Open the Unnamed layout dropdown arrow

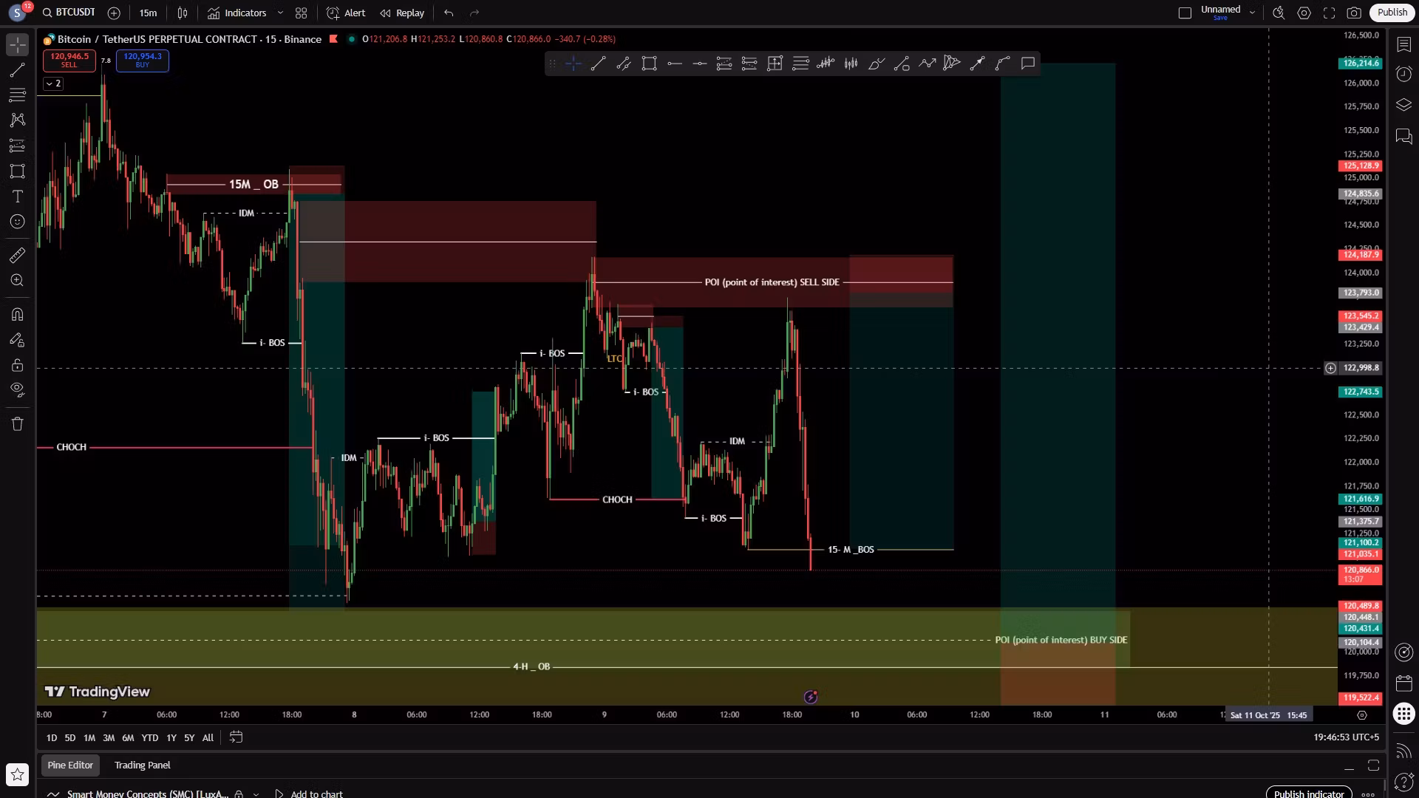1252,13
